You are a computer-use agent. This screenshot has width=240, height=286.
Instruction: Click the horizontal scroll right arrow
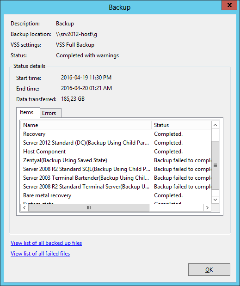point(207,207)
